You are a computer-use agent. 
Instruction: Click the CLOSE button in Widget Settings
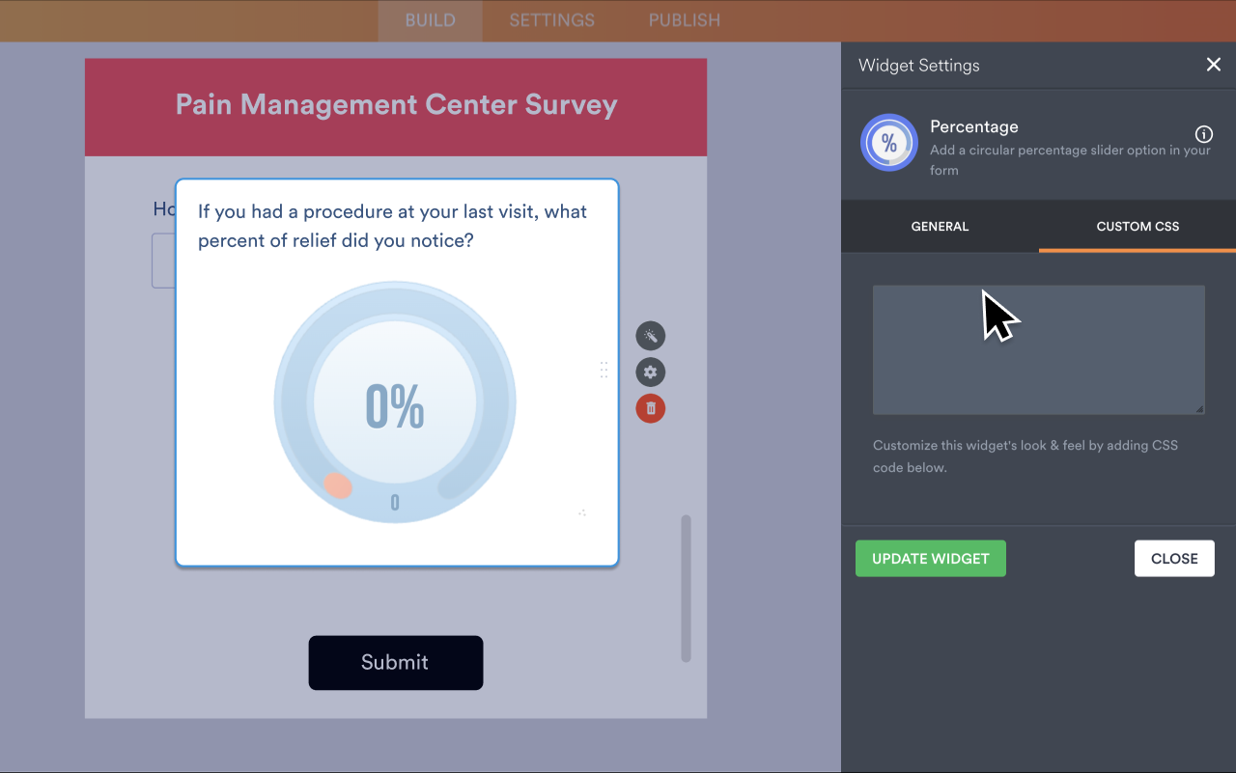click(x=1174, y=558)
